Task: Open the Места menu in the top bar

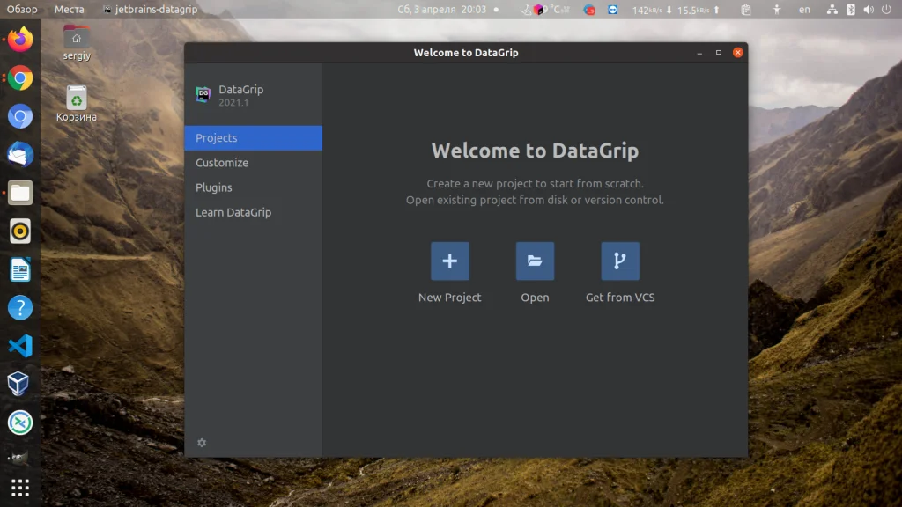Action: 70,10
